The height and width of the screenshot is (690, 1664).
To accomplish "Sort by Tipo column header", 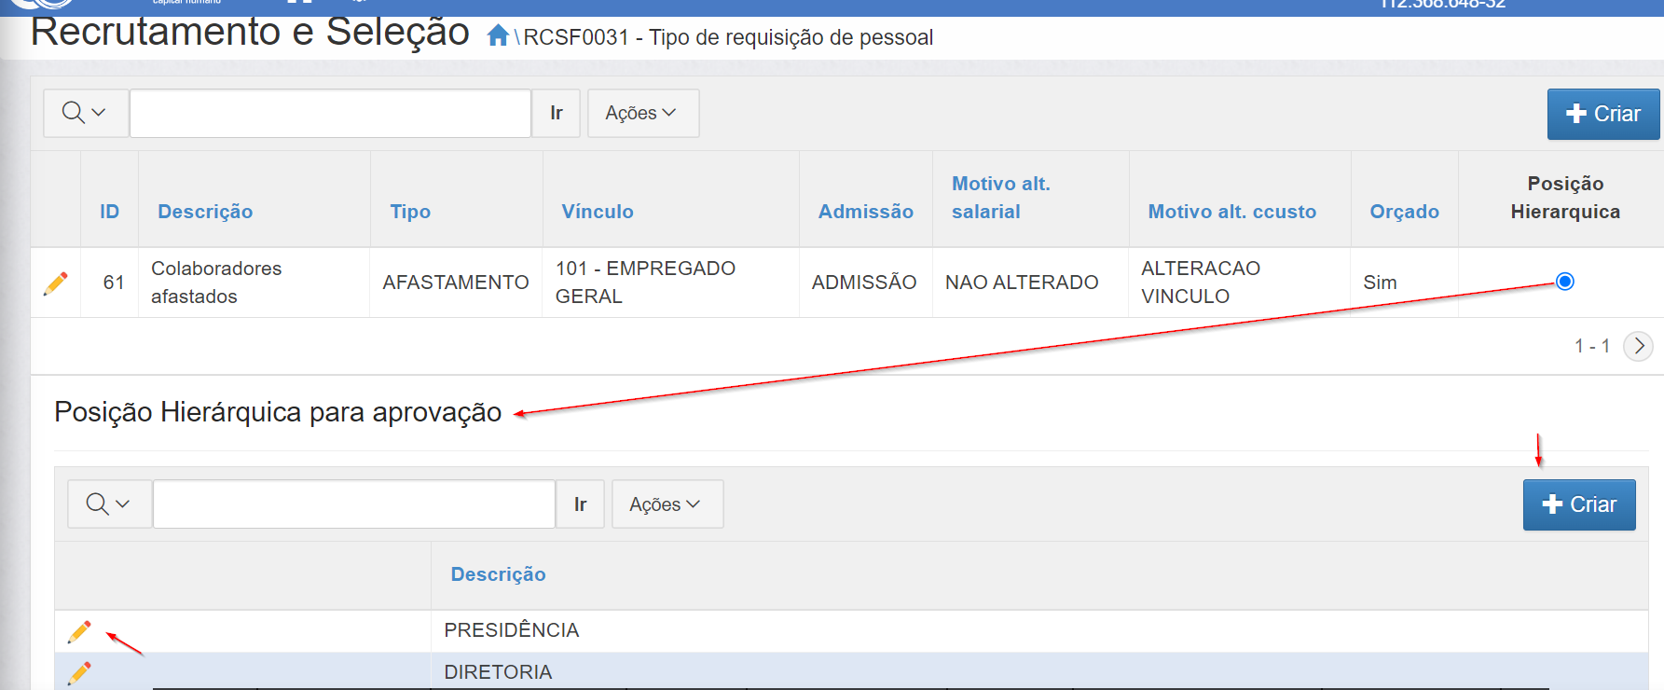I will 410,212.
